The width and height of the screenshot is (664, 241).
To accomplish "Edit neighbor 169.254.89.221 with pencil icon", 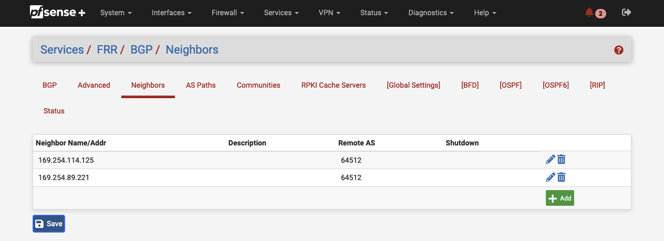I will 551,177.
